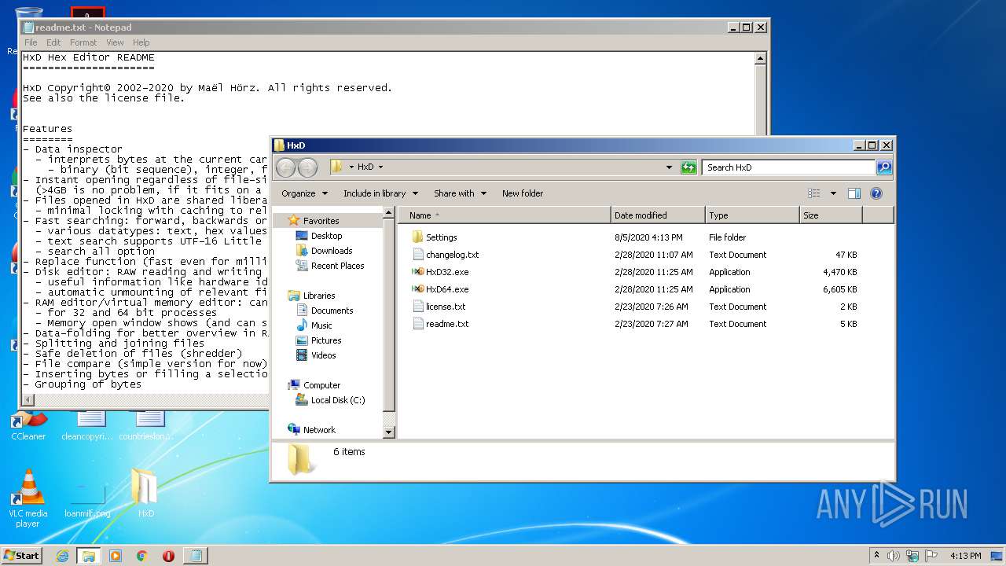Viewport: 1006px width, 566px height.
Task: Click Notepad taskbar button
Action: pos(195,556)
